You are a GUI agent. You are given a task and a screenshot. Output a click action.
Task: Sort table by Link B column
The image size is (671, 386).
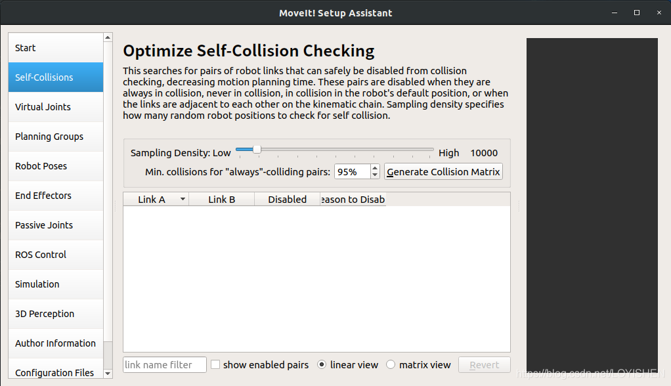(222, 200)
